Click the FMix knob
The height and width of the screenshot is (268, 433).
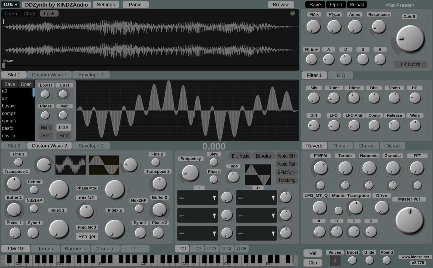(x=313, y=27)
